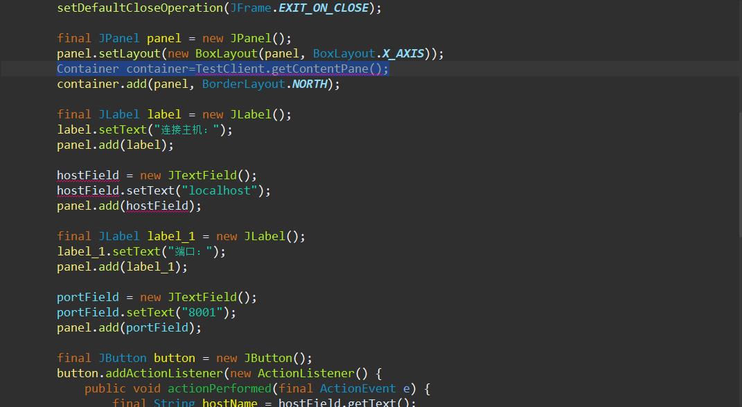This screenshot has height=407, width=742.
Task: Click the panel.setLayout call
Action: 108,53
